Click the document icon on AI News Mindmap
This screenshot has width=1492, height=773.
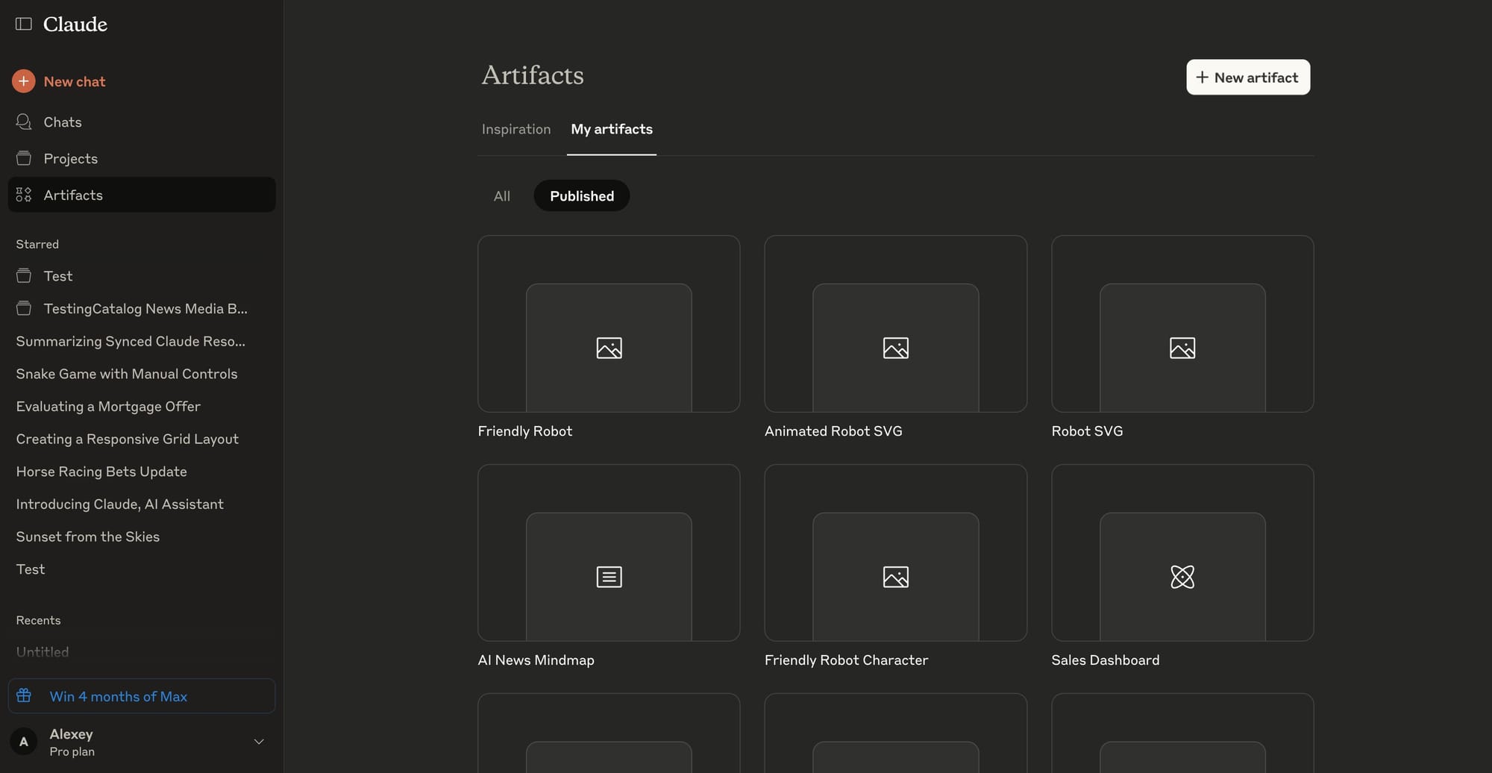click(x=609, y=577)
